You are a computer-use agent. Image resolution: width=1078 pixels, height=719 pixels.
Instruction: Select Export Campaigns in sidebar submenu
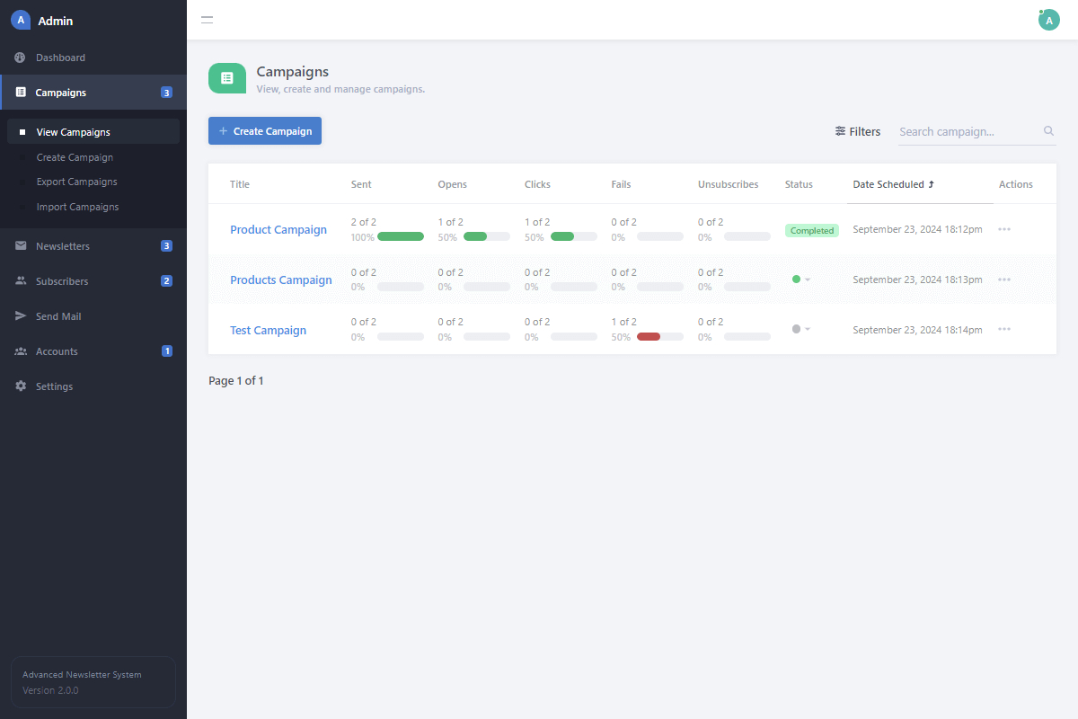pyautogui.click(x=76, y=182)
